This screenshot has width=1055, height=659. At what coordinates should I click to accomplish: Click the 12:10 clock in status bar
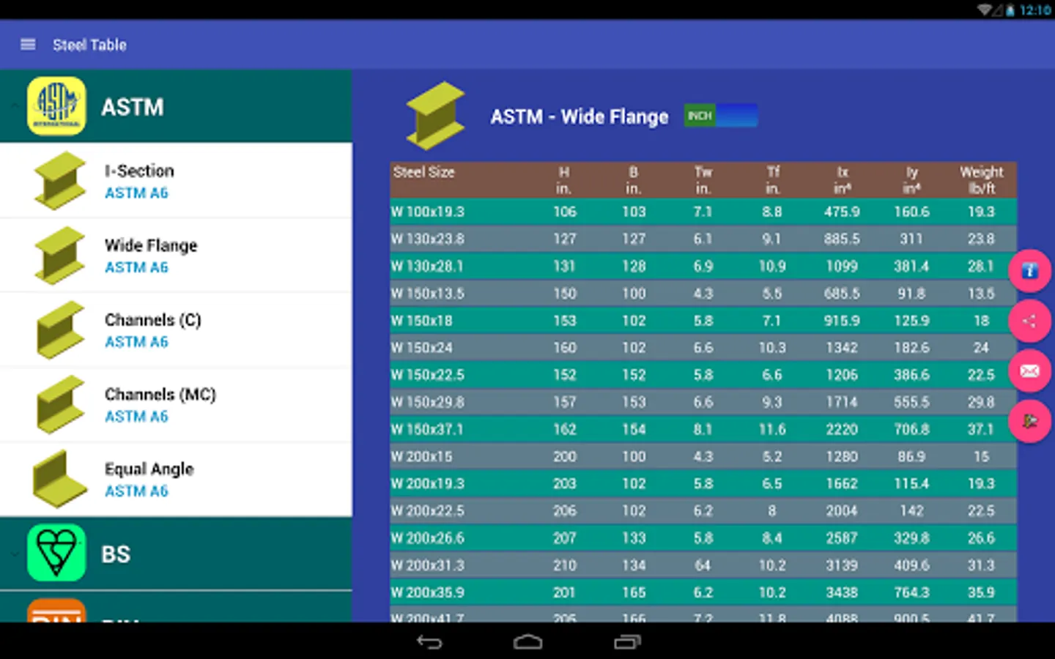(x=1035, y=10)
